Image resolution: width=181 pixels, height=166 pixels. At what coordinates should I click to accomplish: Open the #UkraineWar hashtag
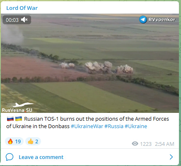coord(87,126)
